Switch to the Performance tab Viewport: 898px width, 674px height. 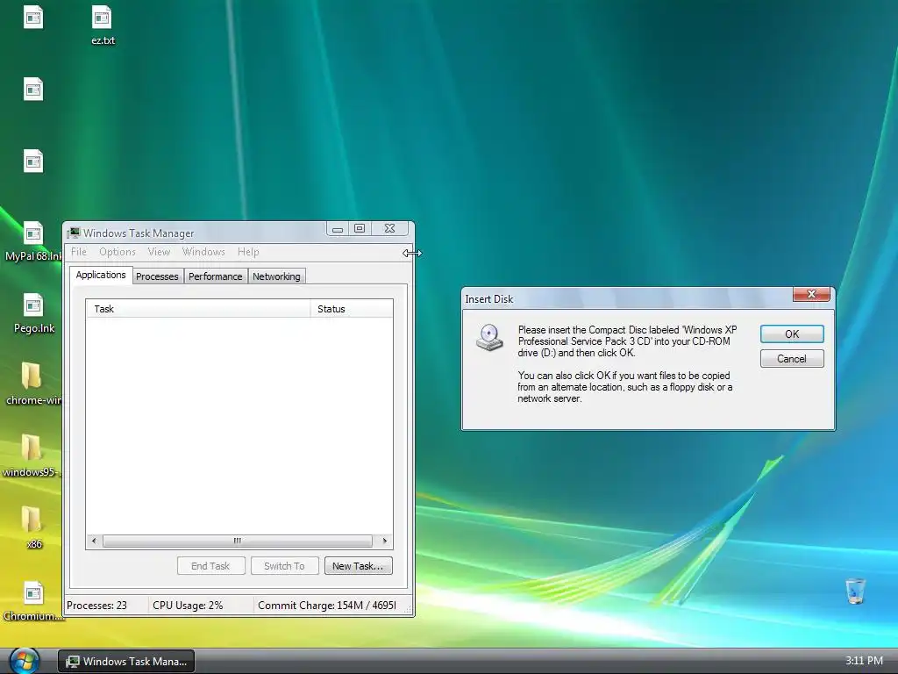click(x=216, y=276)
